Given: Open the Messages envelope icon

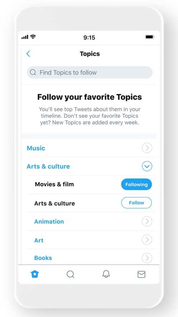Looking at the screenshot, I should (x=141, y=274).
